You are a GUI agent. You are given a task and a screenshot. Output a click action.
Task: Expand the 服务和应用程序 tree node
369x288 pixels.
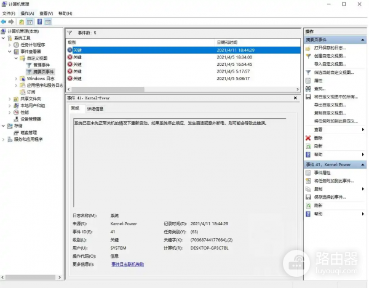(3, 139)
